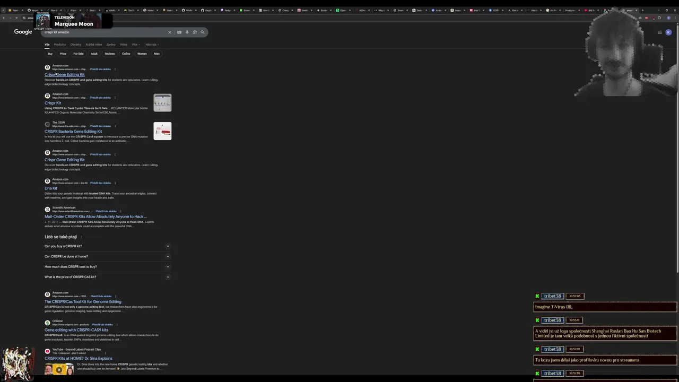Viewport: 679px width, 382px height.
Task: Go back with the browser back arrow
Action: tap(4, 18)
